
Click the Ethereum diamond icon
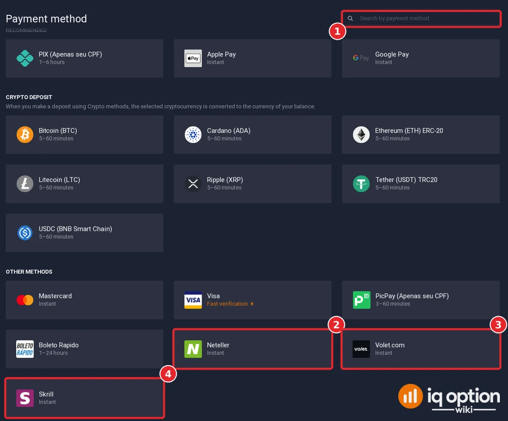coord(361,135)
